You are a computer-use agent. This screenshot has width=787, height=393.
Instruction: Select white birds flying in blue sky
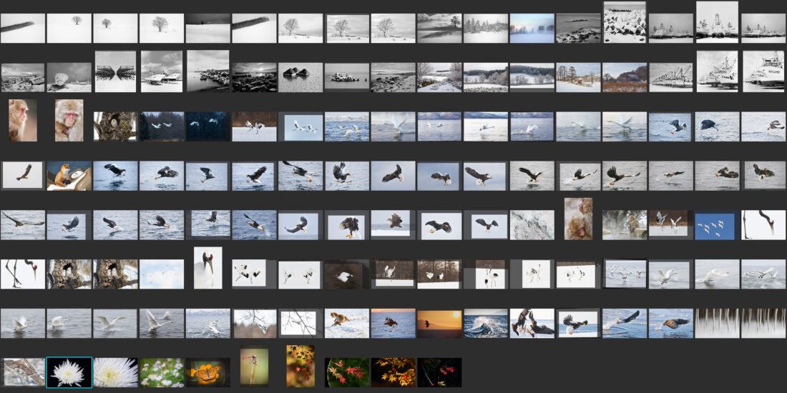coord(715,226)
